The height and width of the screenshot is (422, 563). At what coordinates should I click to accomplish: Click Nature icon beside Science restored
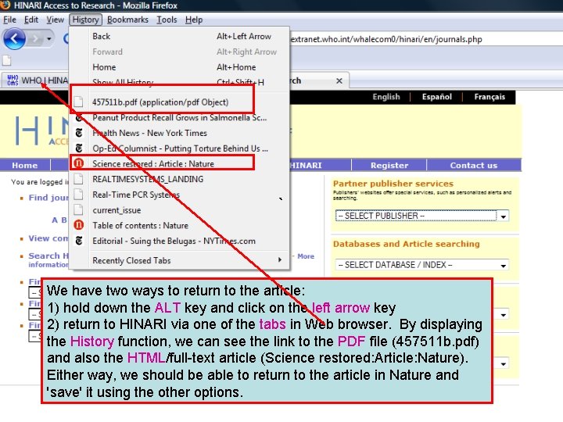tap(79, 163)
